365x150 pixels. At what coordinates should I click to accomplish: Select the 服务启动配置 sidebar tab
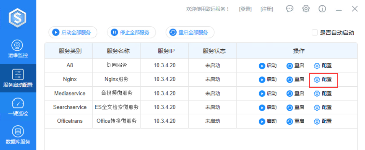click(18, 78)
